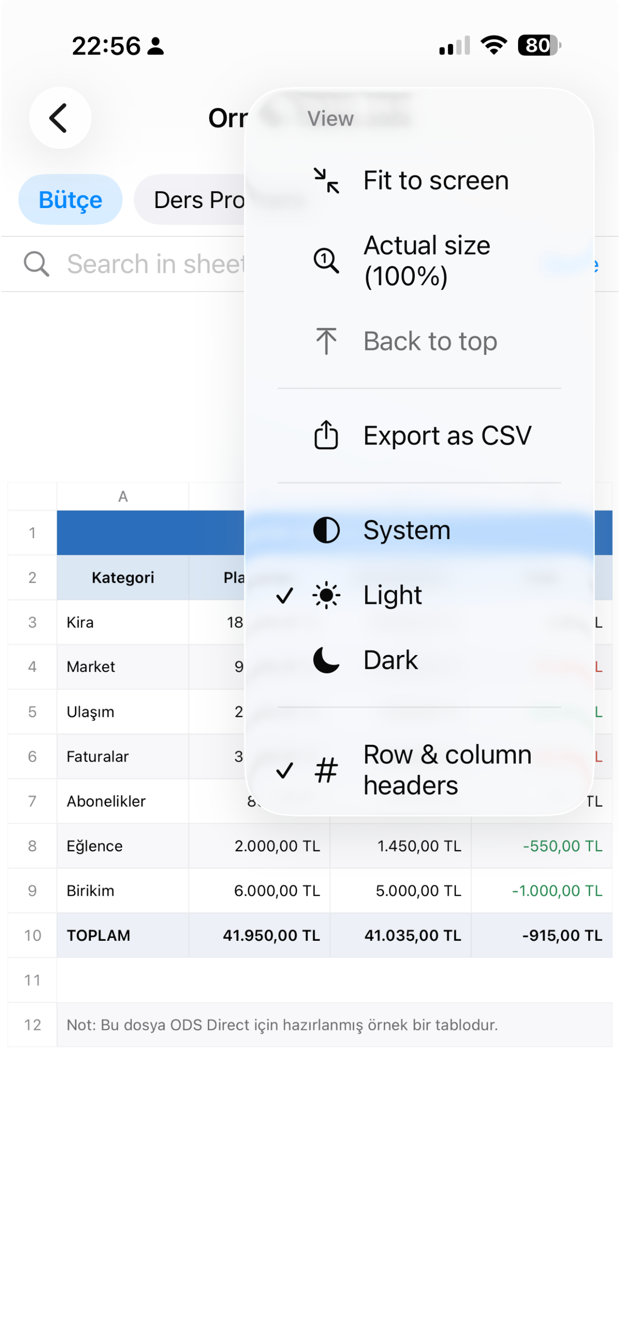Select row 10 header
620x1341 pixels.
coord(32,936)
